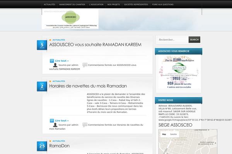Open the Actualités menu item
This screenshot has width=232, height=154.
(49, 5)
